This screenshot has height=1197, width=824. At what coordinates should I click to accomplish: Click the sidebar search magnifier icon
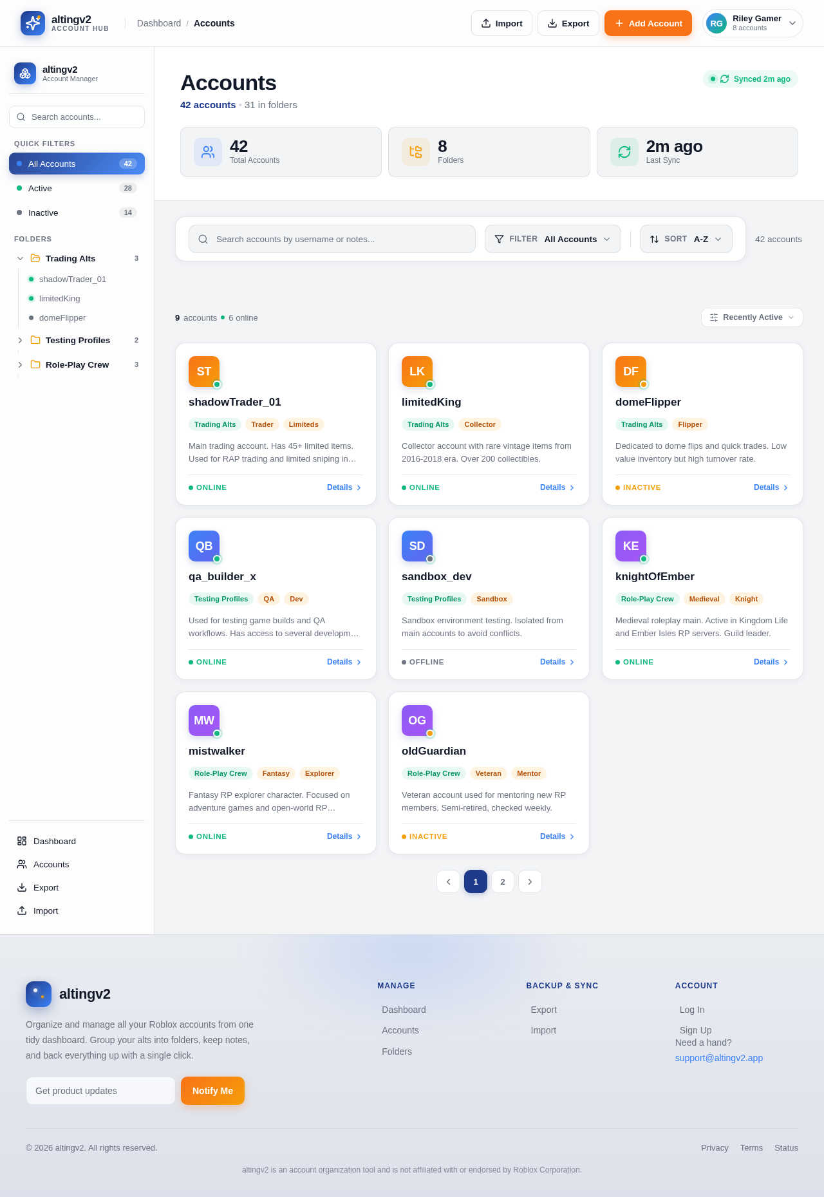pos(21,117)
